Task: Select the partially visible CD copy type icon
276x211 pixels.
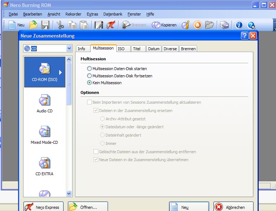Action: point(45,193)
